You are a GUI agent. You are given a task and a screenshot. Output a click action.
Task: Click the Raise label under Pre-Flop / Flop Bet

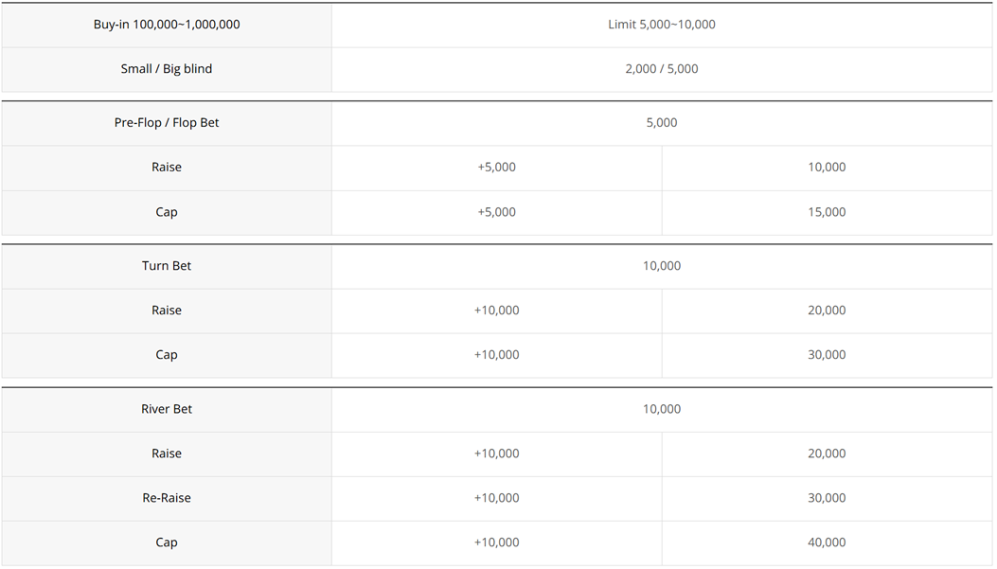(x=167, y=168)
